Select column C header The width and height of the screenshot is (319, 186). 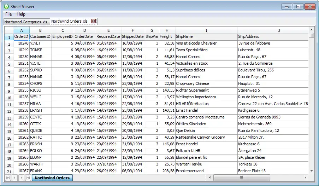63,30
